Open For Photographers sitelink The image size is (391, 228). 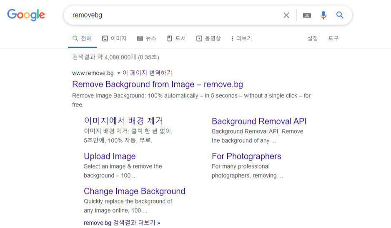[246, 156]
